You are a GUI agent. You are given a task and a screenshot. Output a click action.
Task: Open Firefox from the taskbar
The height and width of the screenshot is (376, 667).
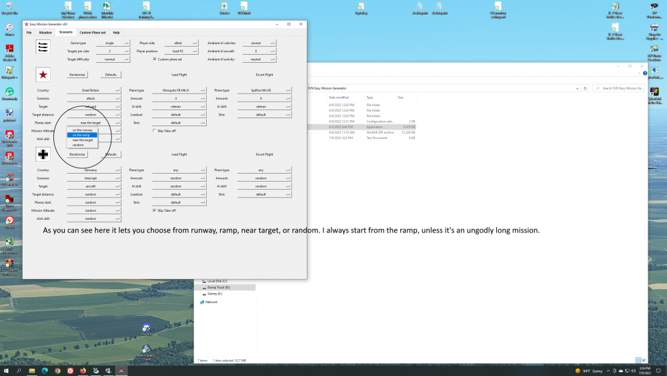[x=83, y=370]
